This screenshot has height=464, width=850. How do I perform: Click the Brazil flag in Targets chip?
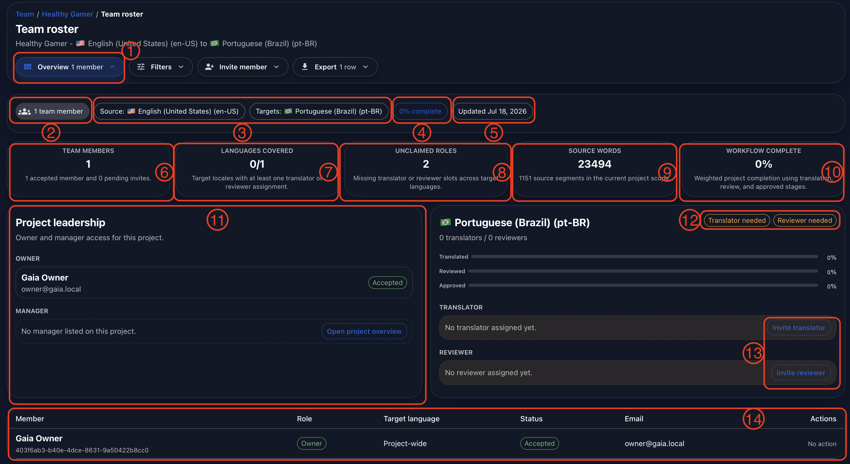point(289,111)
